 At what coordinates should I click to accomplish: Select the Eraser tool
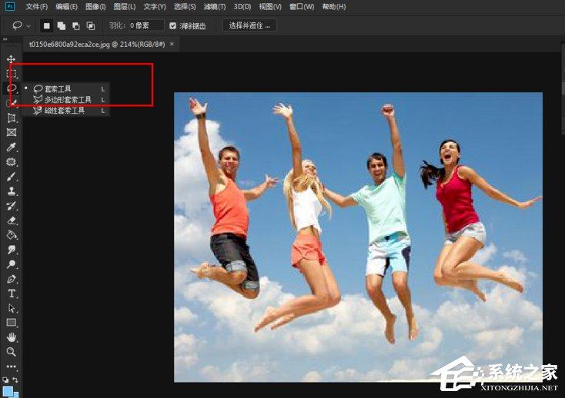(12, 221)
